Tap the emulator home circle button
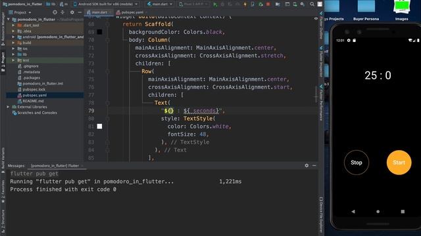Image resolution: width=421 pixels, height=236 pixels. click(x=378, y=211)
